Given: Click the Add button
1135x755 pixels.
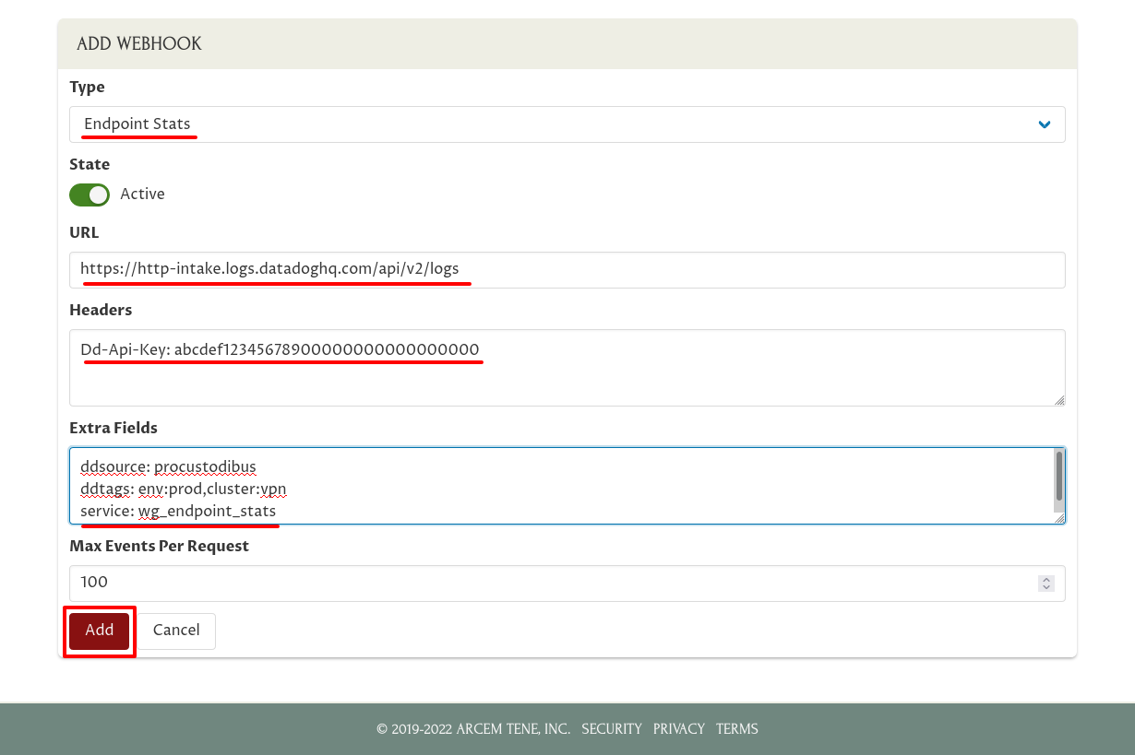Looking at the screenshot, I should click(x=100, y=631).
